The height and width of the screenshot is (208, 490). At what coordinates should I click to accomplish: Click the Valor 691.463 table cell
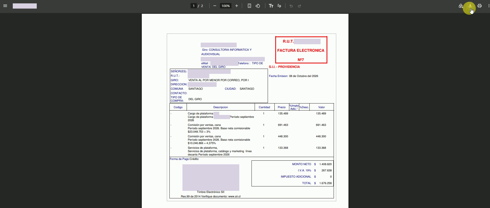pos(321,125)
